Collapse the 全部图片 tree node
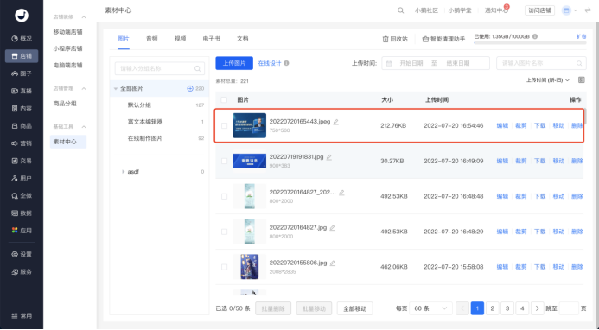Viewport: 599px width, 330px height. click(x=115, y=89)
